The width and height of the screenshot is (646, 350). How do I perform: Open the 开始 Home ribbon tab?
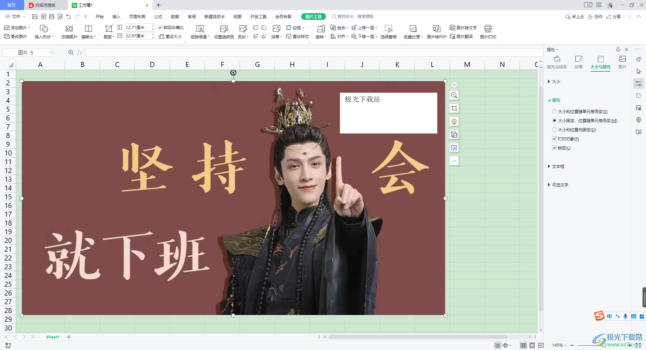100,16
